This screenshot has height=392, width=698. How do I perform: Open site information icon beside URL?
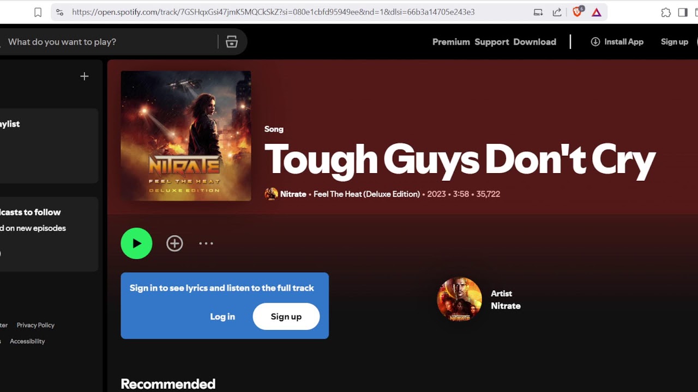pyautogui.click(x=60, y=12)
